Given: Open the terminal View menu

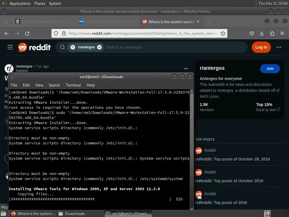Looking at the screenshot, I should click(39, 85).
